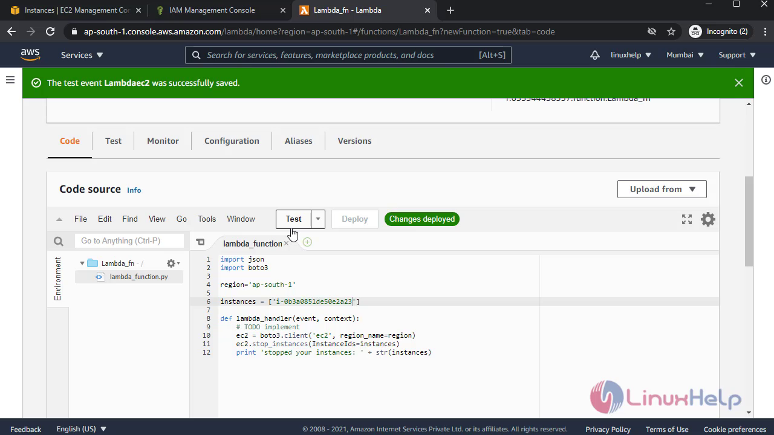774x435 pixels.
Task: Open the Upload from dropdown
Action: [x=662, y=189]
